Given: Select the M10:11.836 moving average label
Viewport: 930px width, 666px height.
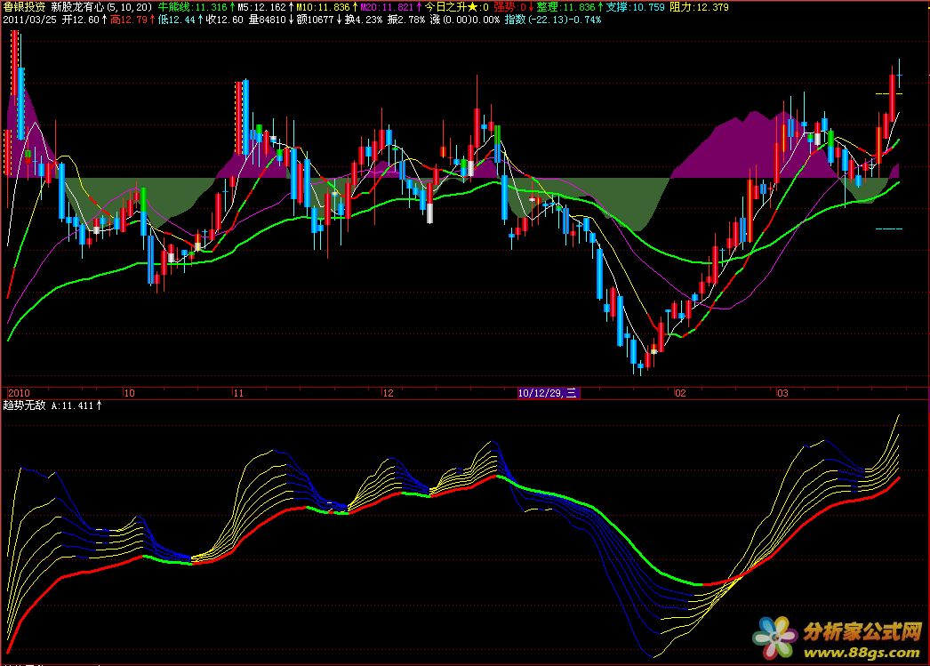Looking at the screenshot, I should pyautogui.click(x=324, y=7).
